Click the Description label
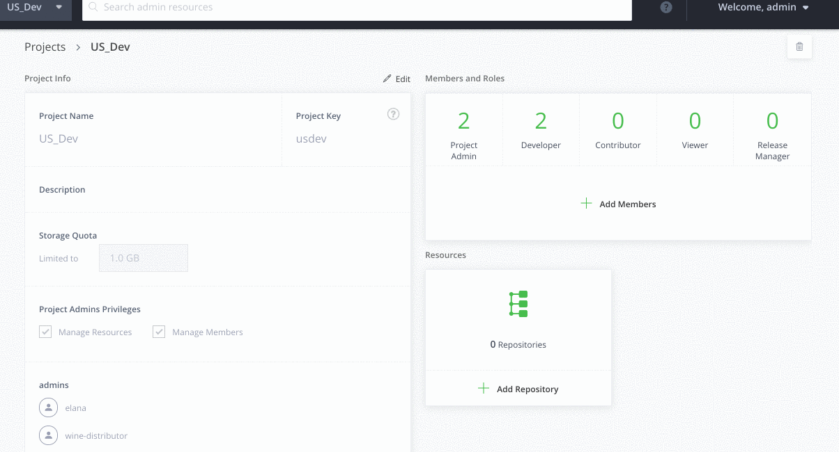The height and width of the screenshot is (452, 839). [62, 190]
